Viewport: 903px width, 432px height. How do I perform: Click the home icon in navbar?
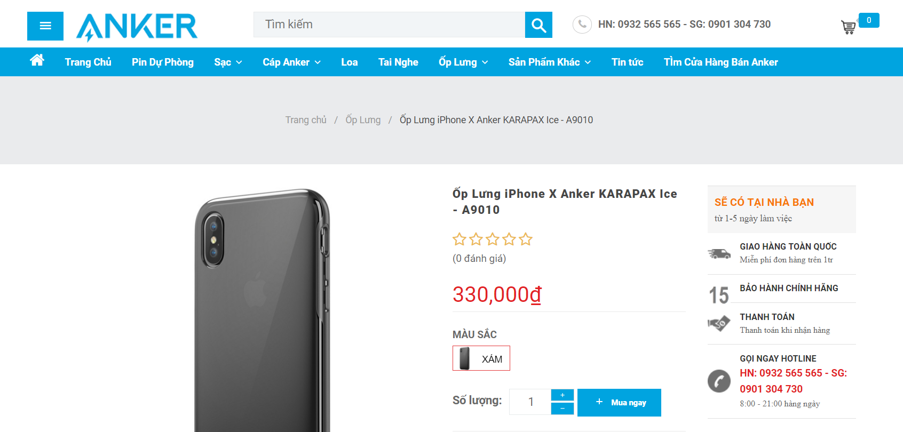tap(37, 61)
